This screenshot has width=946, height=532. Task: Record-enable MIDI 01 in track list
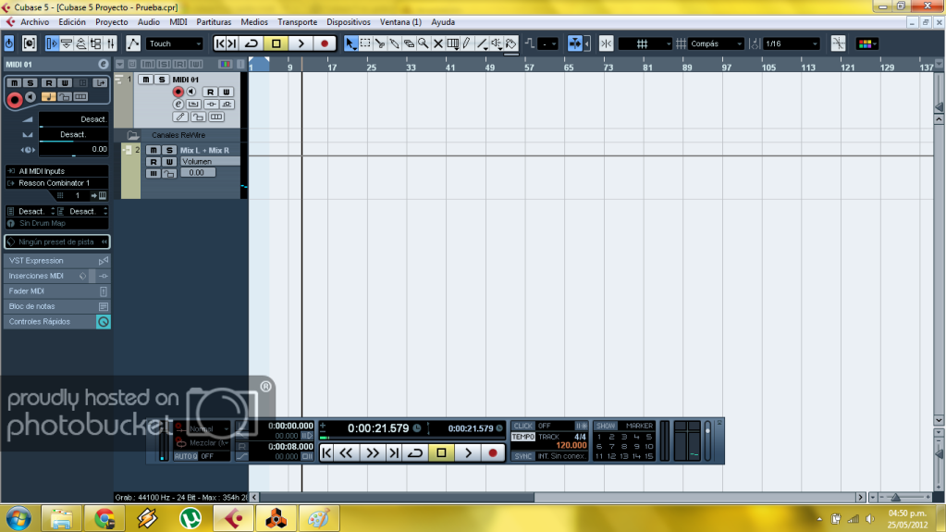pos(178,92)
